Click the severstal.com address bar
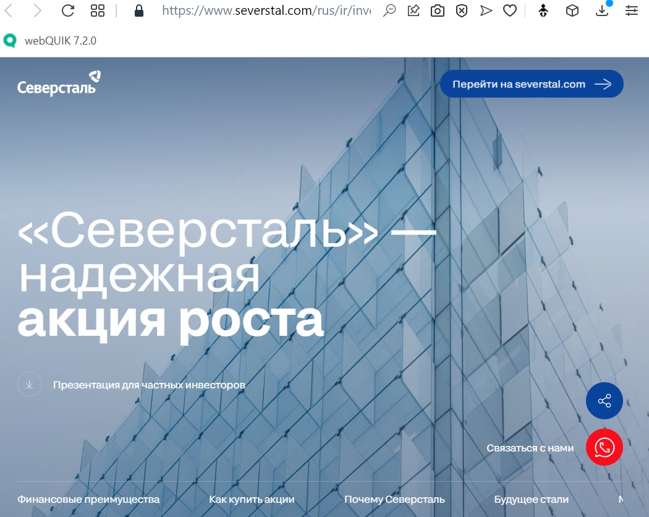 (266, 11)
